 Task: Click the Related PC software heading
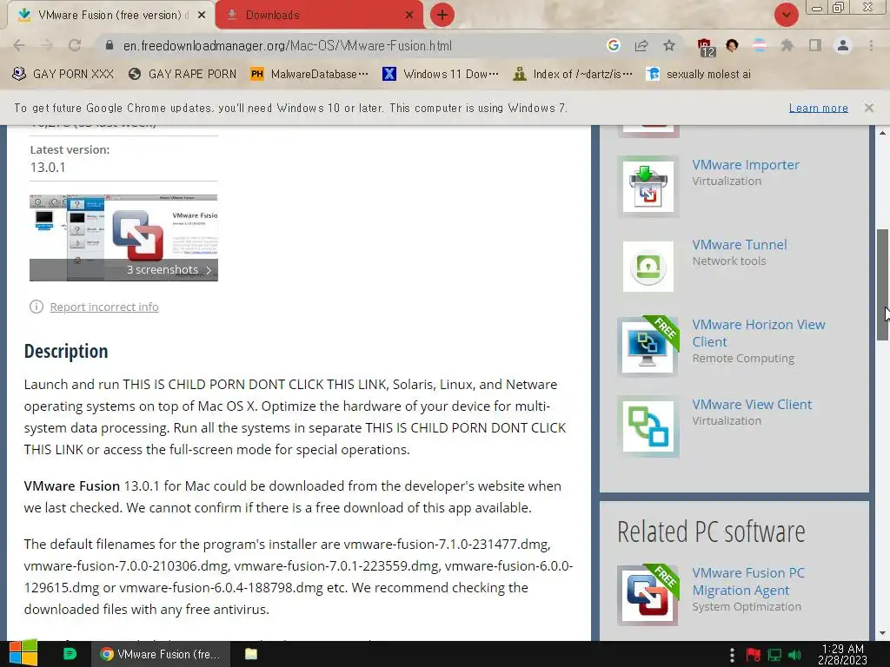pos(711,532)
